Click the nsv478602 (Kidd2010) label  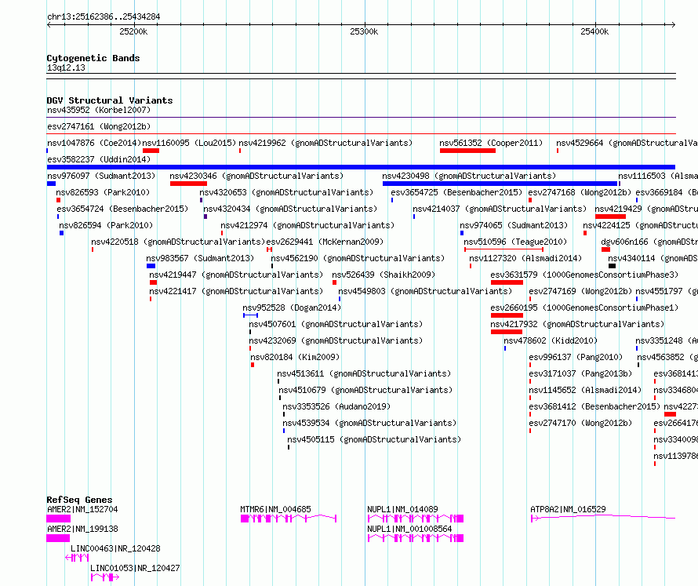pyautogui.click(x=551, y=340)
